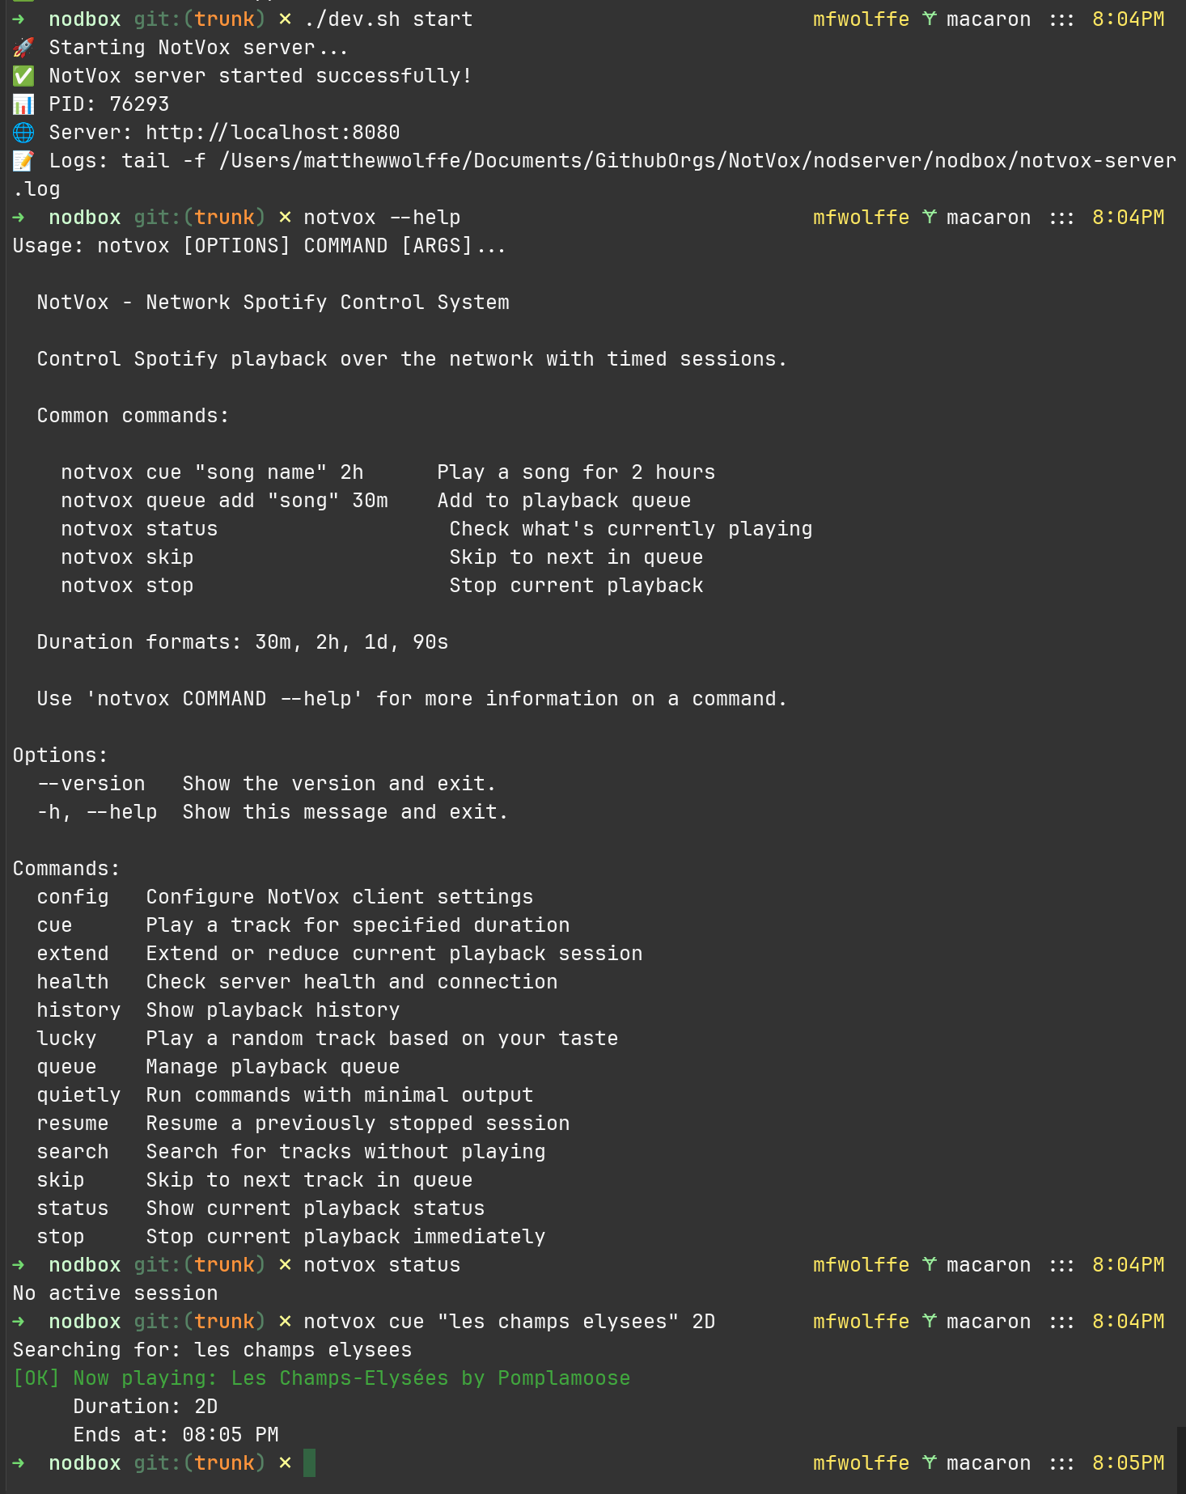Click the bar chart emoji beside PID
The height and width of the screenshot is (1494, 1186).
23,104
